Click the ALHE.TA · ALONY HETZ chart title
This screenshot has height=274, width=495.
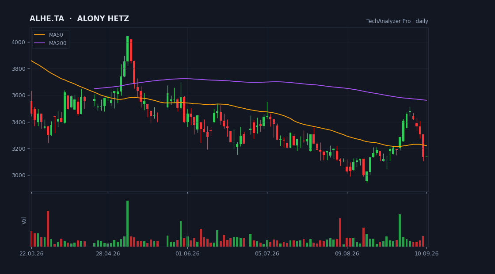tap(79, 19)
